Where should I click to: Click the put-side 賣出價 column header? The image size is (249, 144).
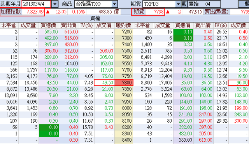coord(203,25)
